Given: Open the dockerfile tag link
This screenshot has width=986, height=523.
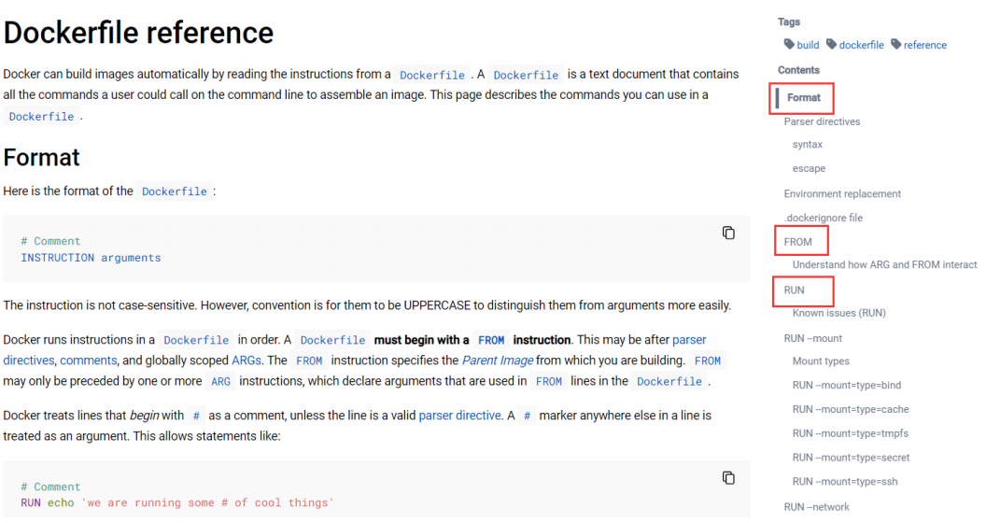Looking at the screenshot, I should pyautogui.click(x=861, y=45).
